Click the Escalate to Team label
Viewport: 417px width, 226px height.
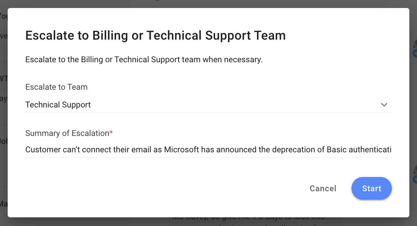click(x=56, y=87)
